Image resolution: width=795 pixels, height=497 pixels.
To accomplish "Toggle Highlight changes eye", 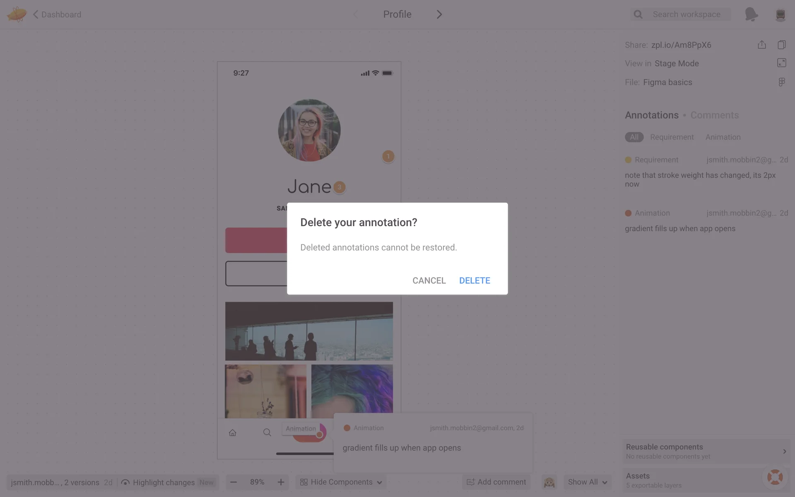I will click(125, 483).
